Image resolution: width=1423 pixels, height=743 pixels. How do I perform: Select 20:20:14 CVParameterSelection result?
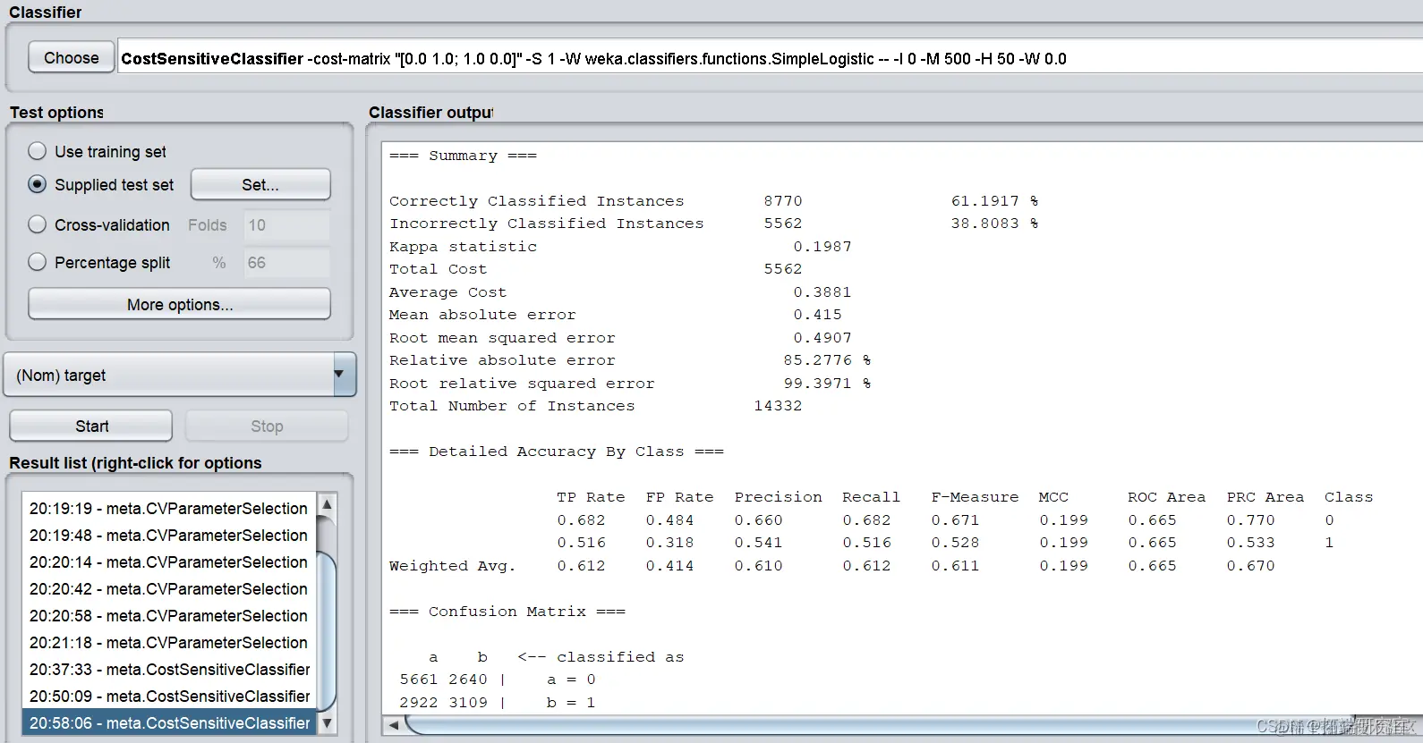click(168, 561)
